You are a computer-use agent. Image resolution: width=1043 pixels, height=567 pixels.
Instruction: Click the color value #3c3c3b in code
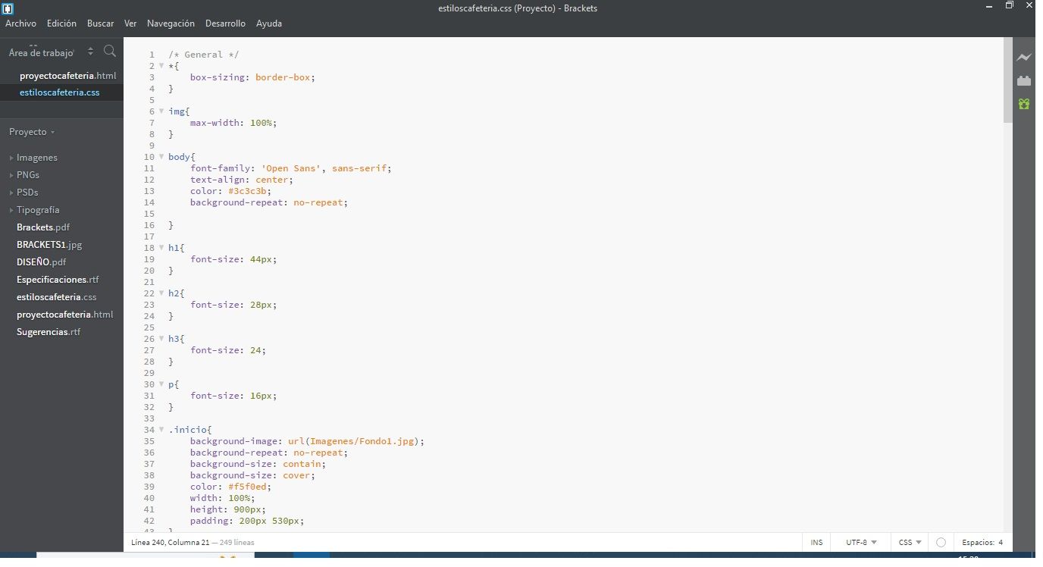tap(246, 191)
